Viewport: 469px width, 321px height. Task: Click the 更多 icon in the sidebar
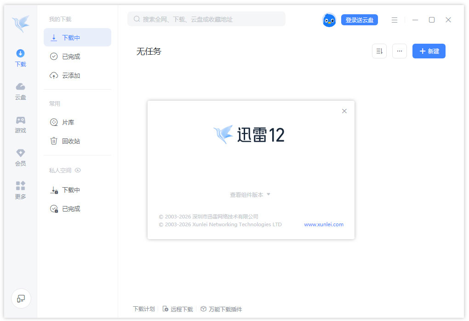pyautogui.click(x=20, y=190)
